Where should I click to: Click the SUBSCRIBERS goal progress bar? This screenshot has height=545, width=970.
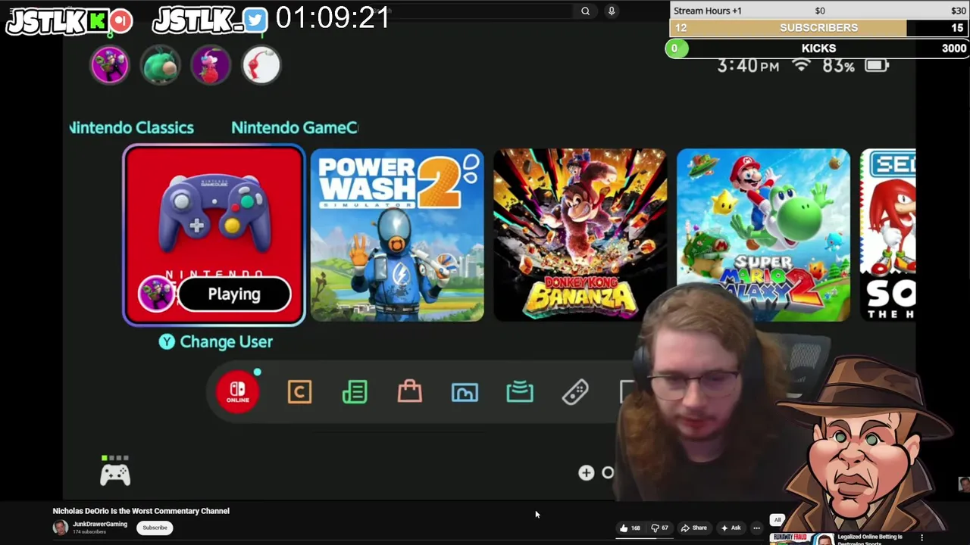point(819,28)
